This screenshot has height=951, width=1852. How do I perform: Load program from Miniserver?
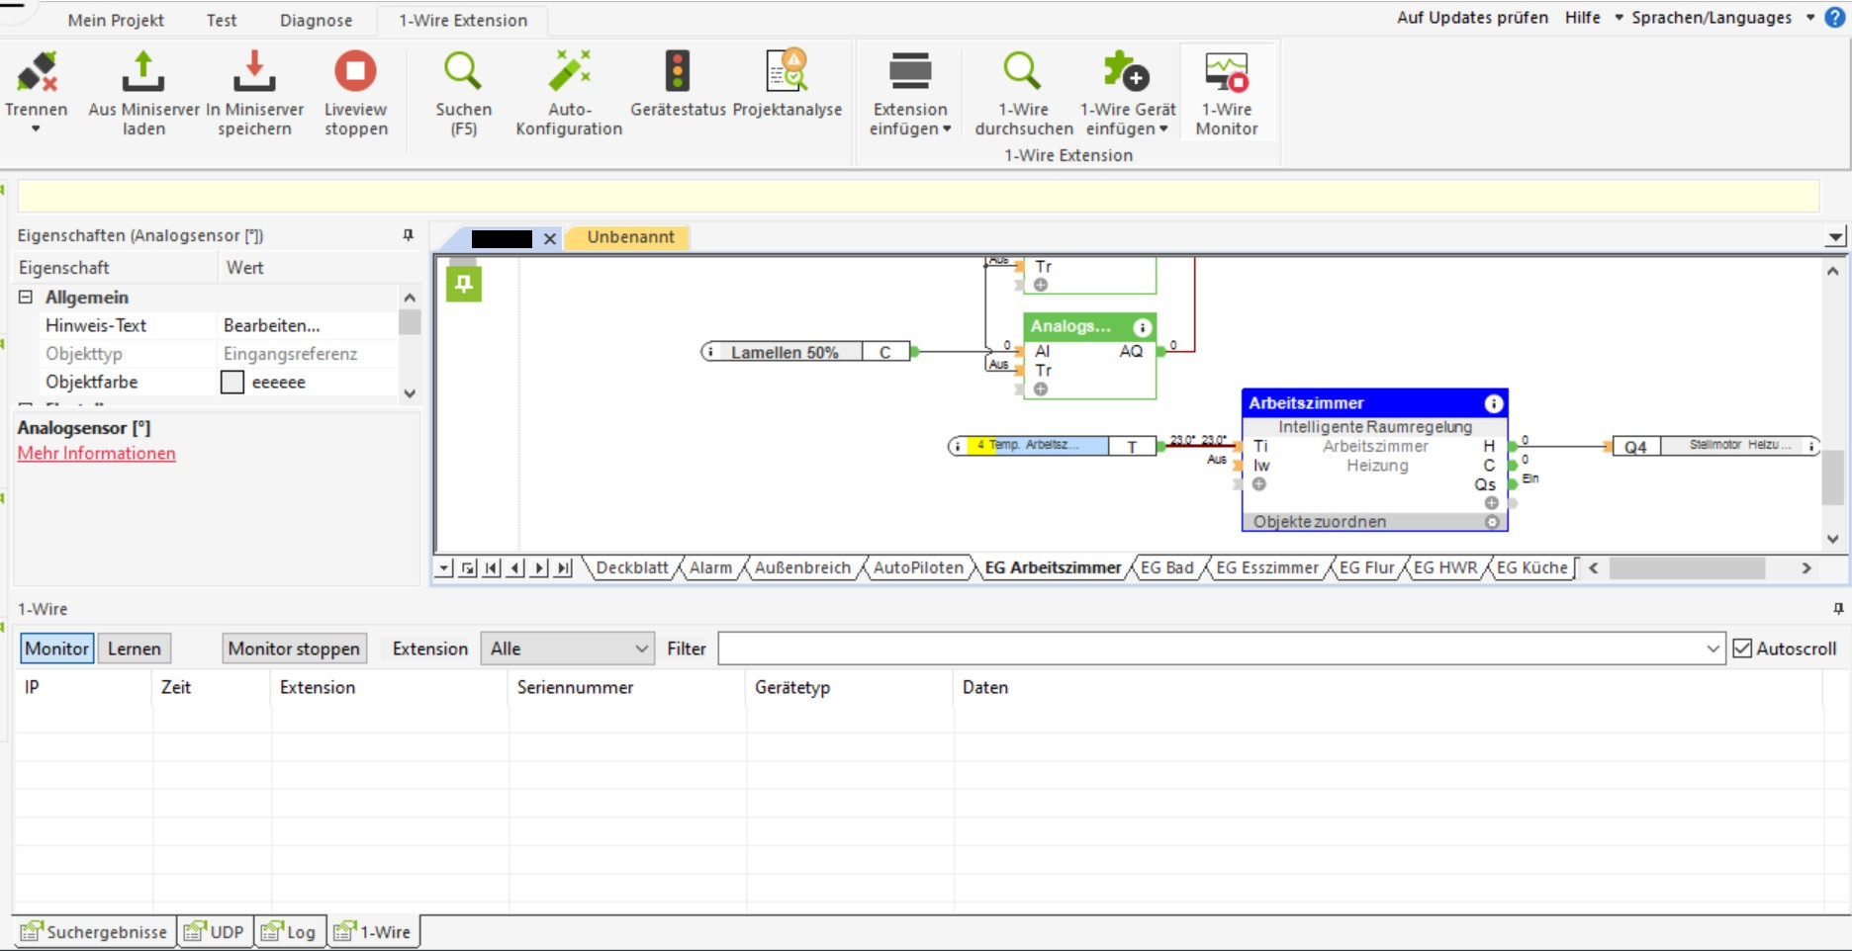(x=143, y=73)
